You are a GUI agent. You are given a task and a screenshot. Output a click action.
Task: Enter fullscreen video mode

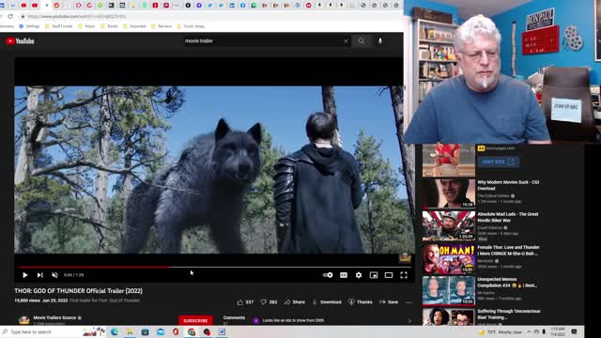404,275
